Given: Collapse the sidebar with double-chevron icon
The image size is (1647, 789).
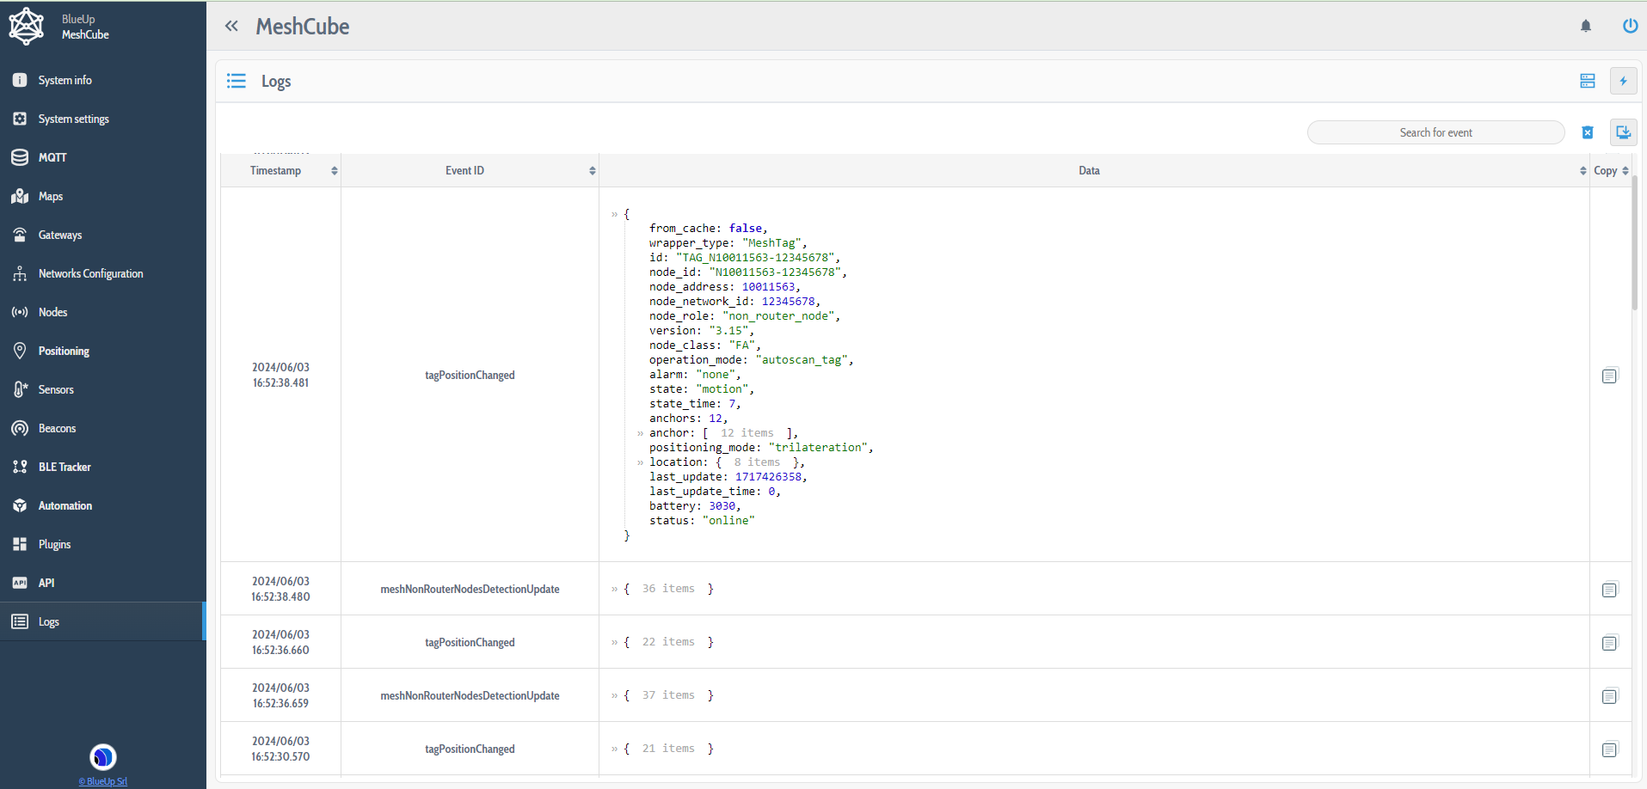Looking at the screenshot, I should pos(231,26).
